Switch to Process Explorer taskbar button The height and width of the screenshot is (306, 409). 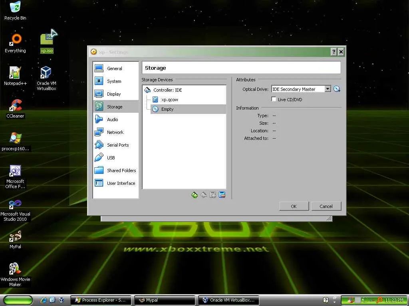pyautogui.click(x=100, y=300)
